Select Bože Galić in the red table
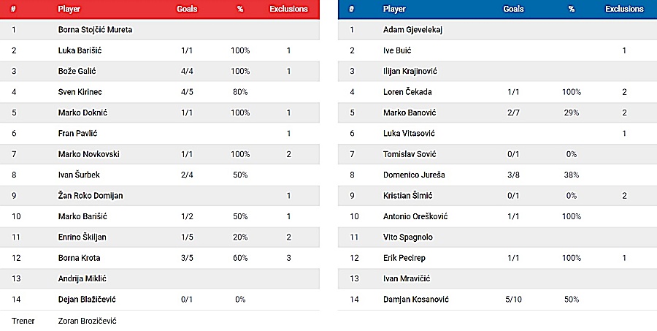This screenshot has height=331, width=657. tap(77, 71)
